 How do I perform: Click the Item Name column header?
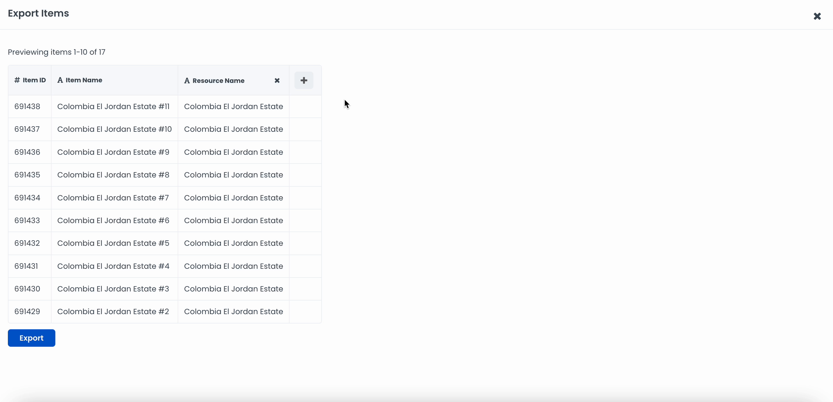coord(84,80)
